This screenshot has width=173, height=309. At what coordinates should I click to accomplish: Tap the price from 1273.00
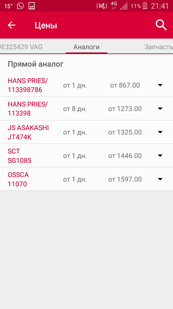pyautogui.click(x=125, y=109)
